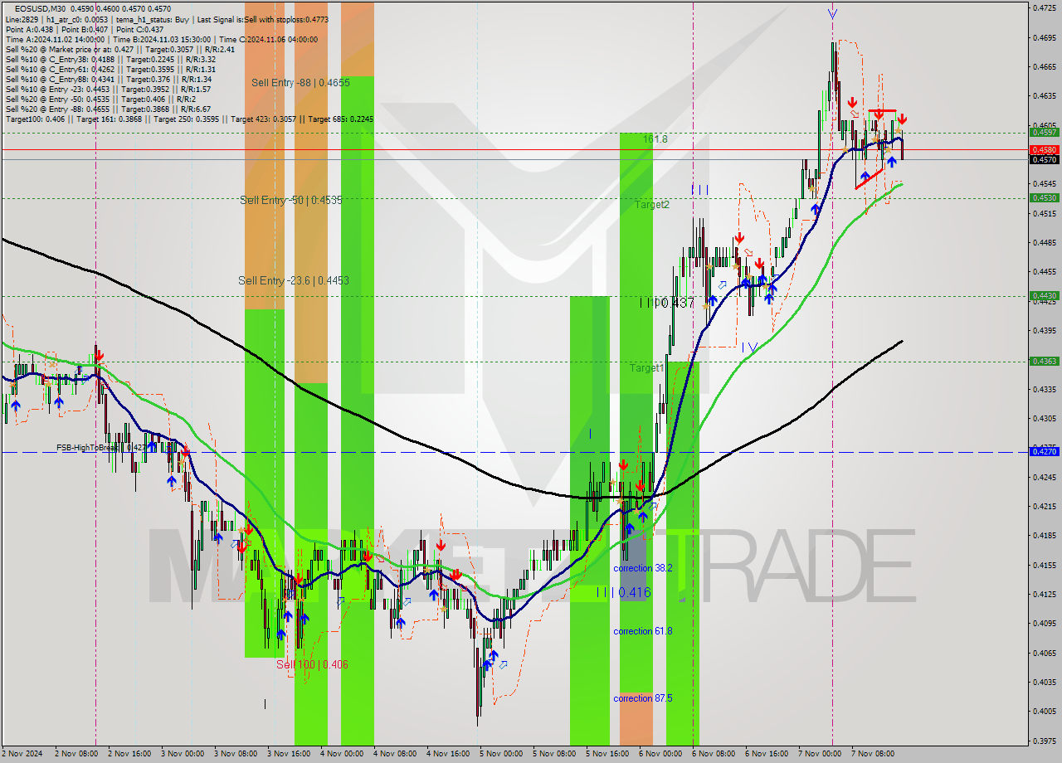Select the 'I I I 0.437' wave label

pyautogui.click(x=667, y=304)
